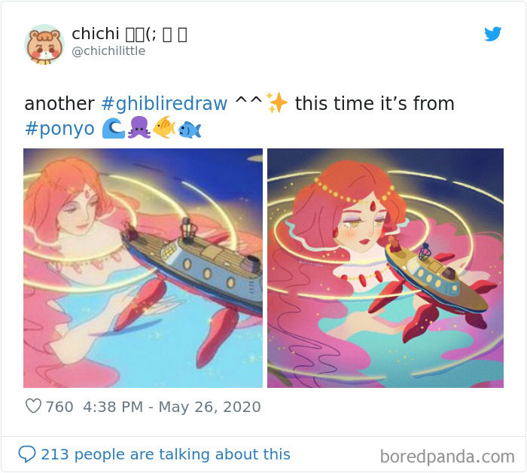Like the tweet via heart icon

click(x=33, y=406)
